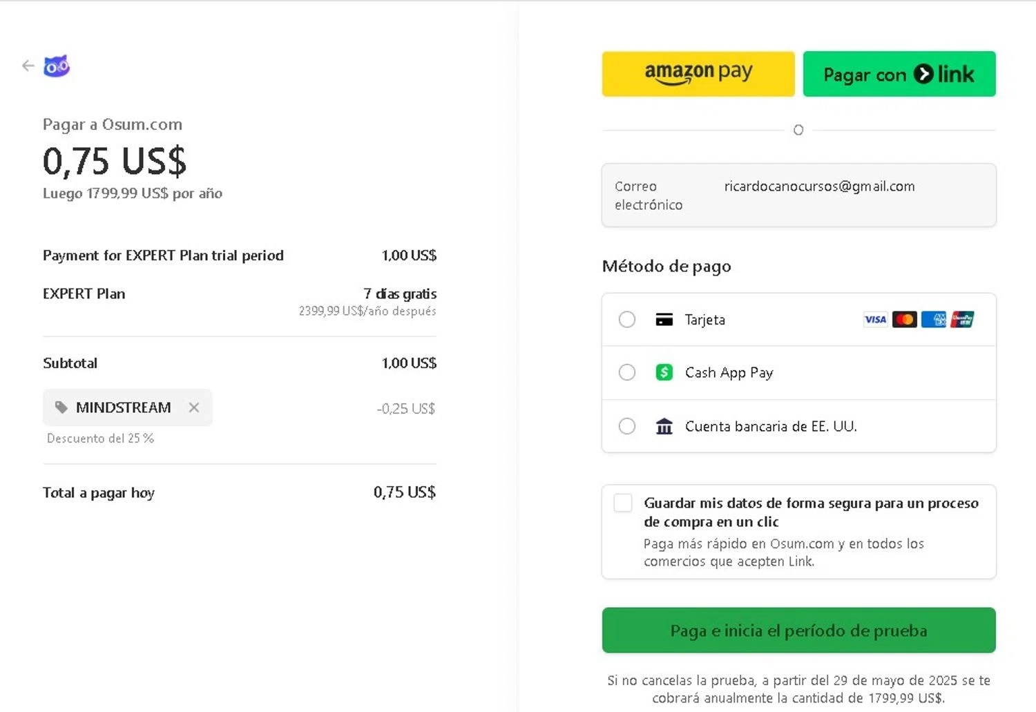Click the credit card icon beside Tarjeta

tap(664, 320)
